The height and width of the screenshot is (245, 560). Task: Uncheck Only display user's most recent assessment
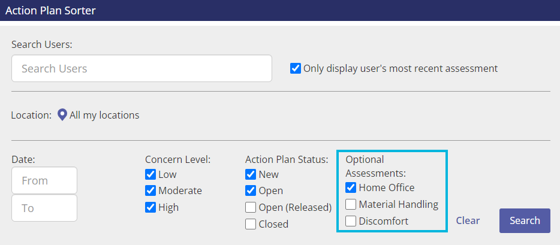click(296, 68)
